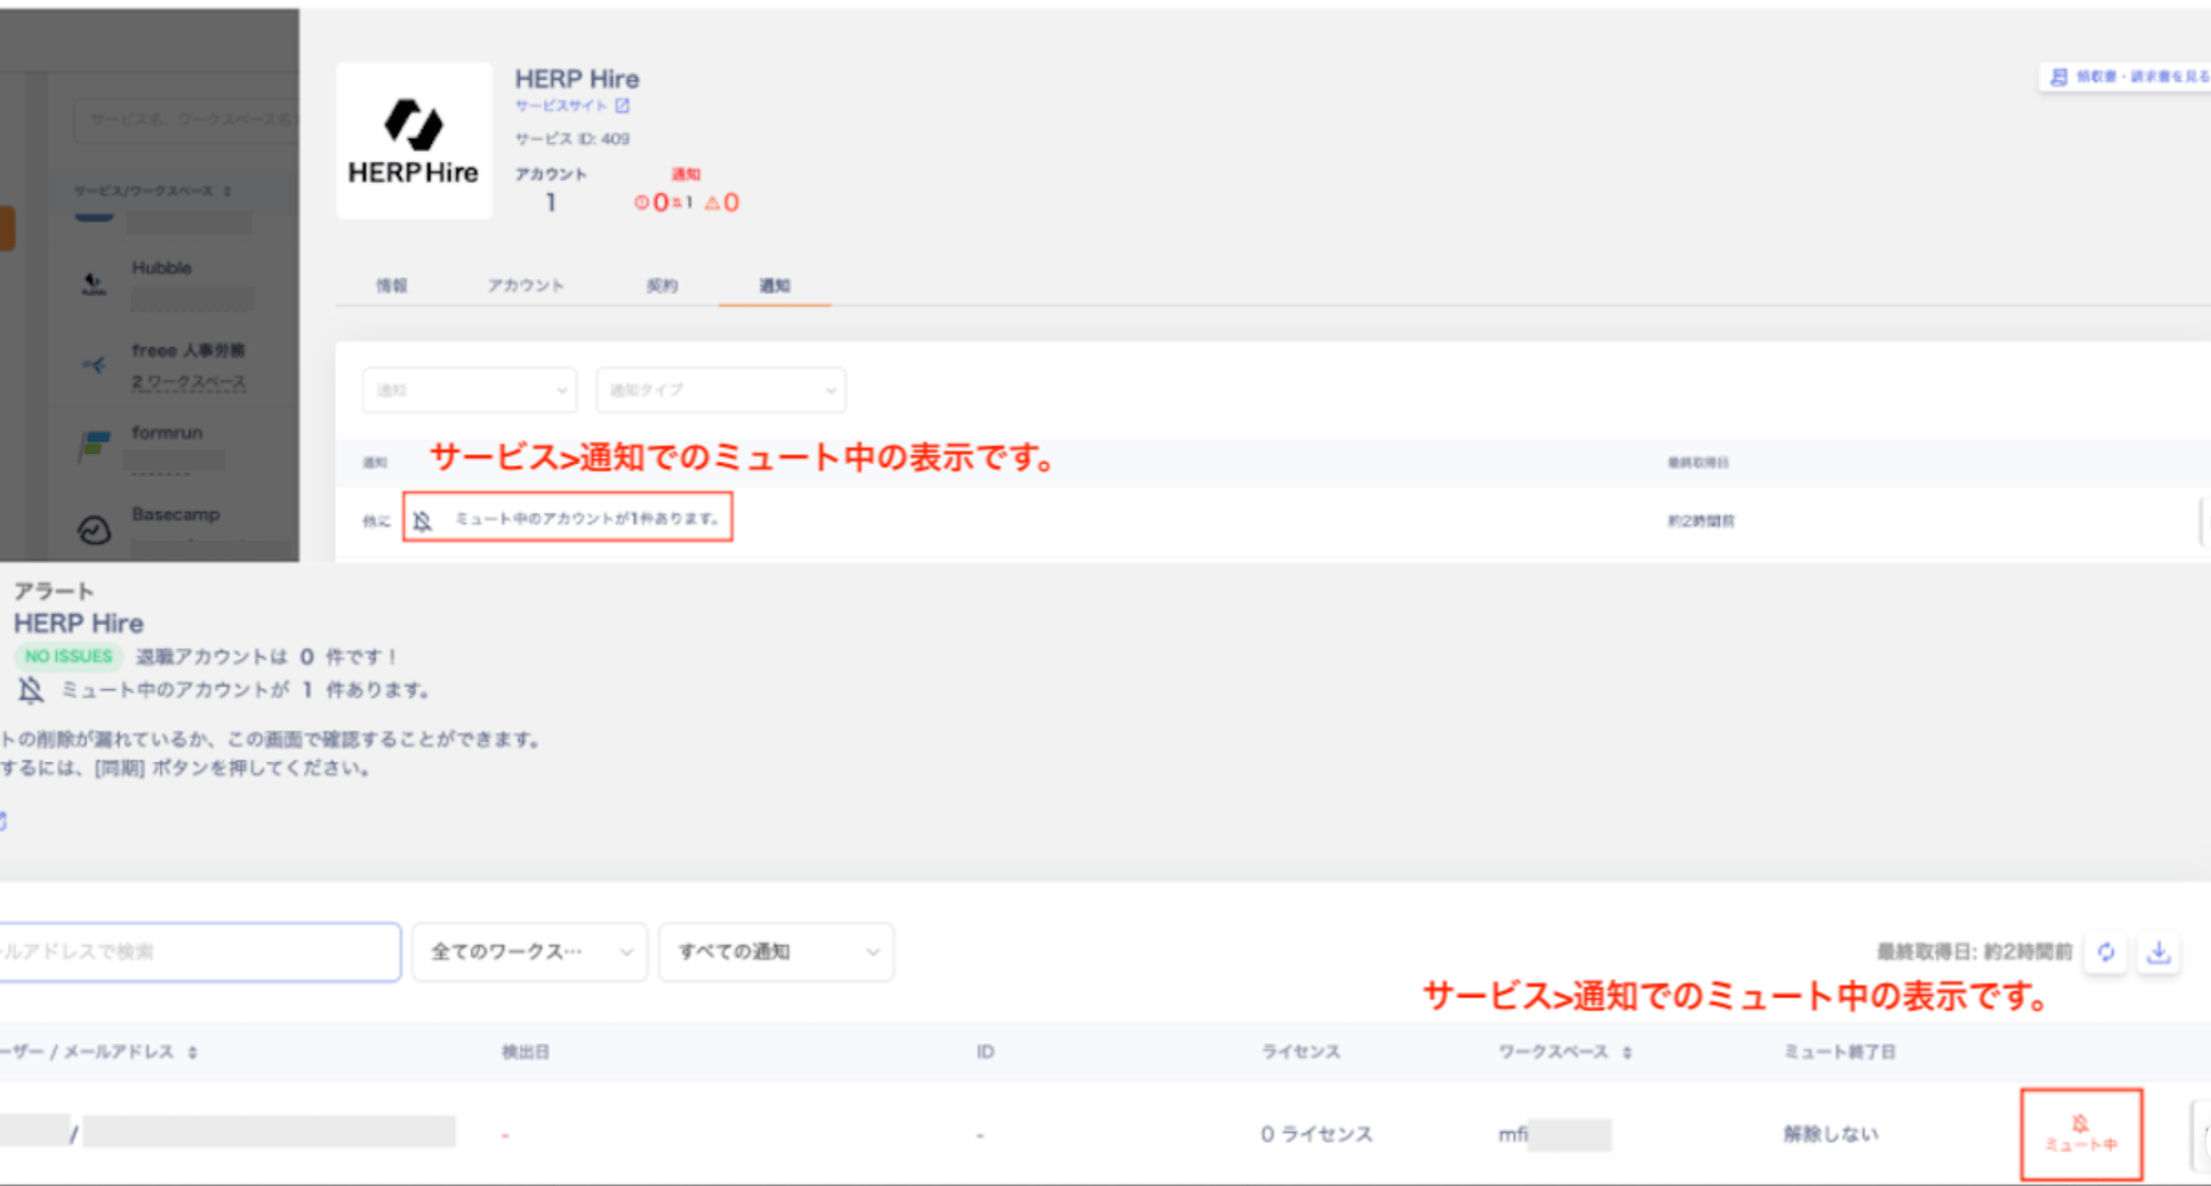Select formrun in the sidebar
The height and width of the screenshot is (1186, 2211).
pos(168,433)
